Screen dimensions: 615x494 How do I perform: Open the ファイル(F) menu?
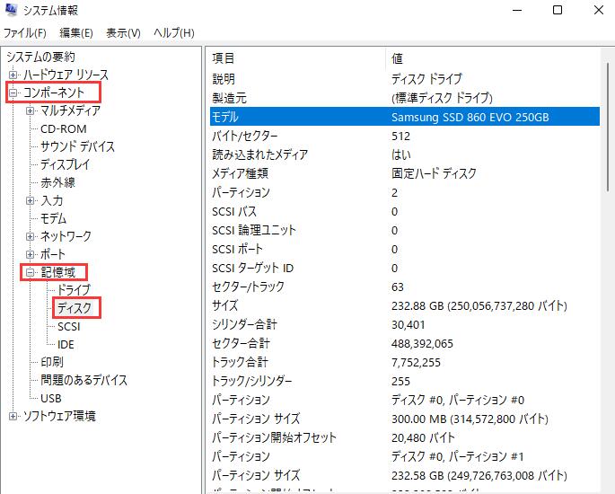[25, 33]
